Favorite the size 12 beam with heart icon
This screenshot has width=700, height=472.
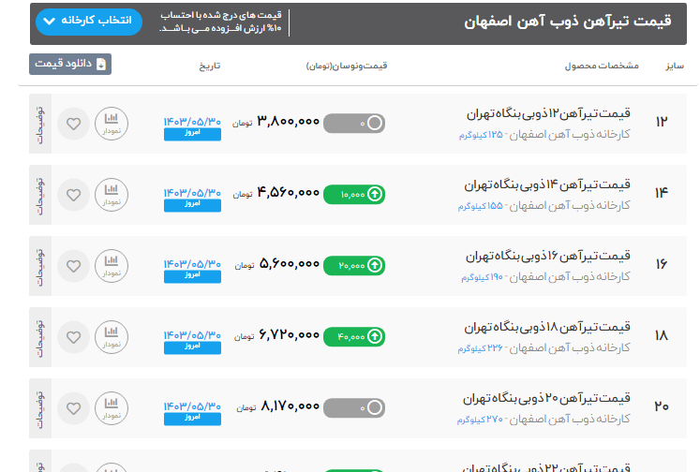(x=73, y=124)
